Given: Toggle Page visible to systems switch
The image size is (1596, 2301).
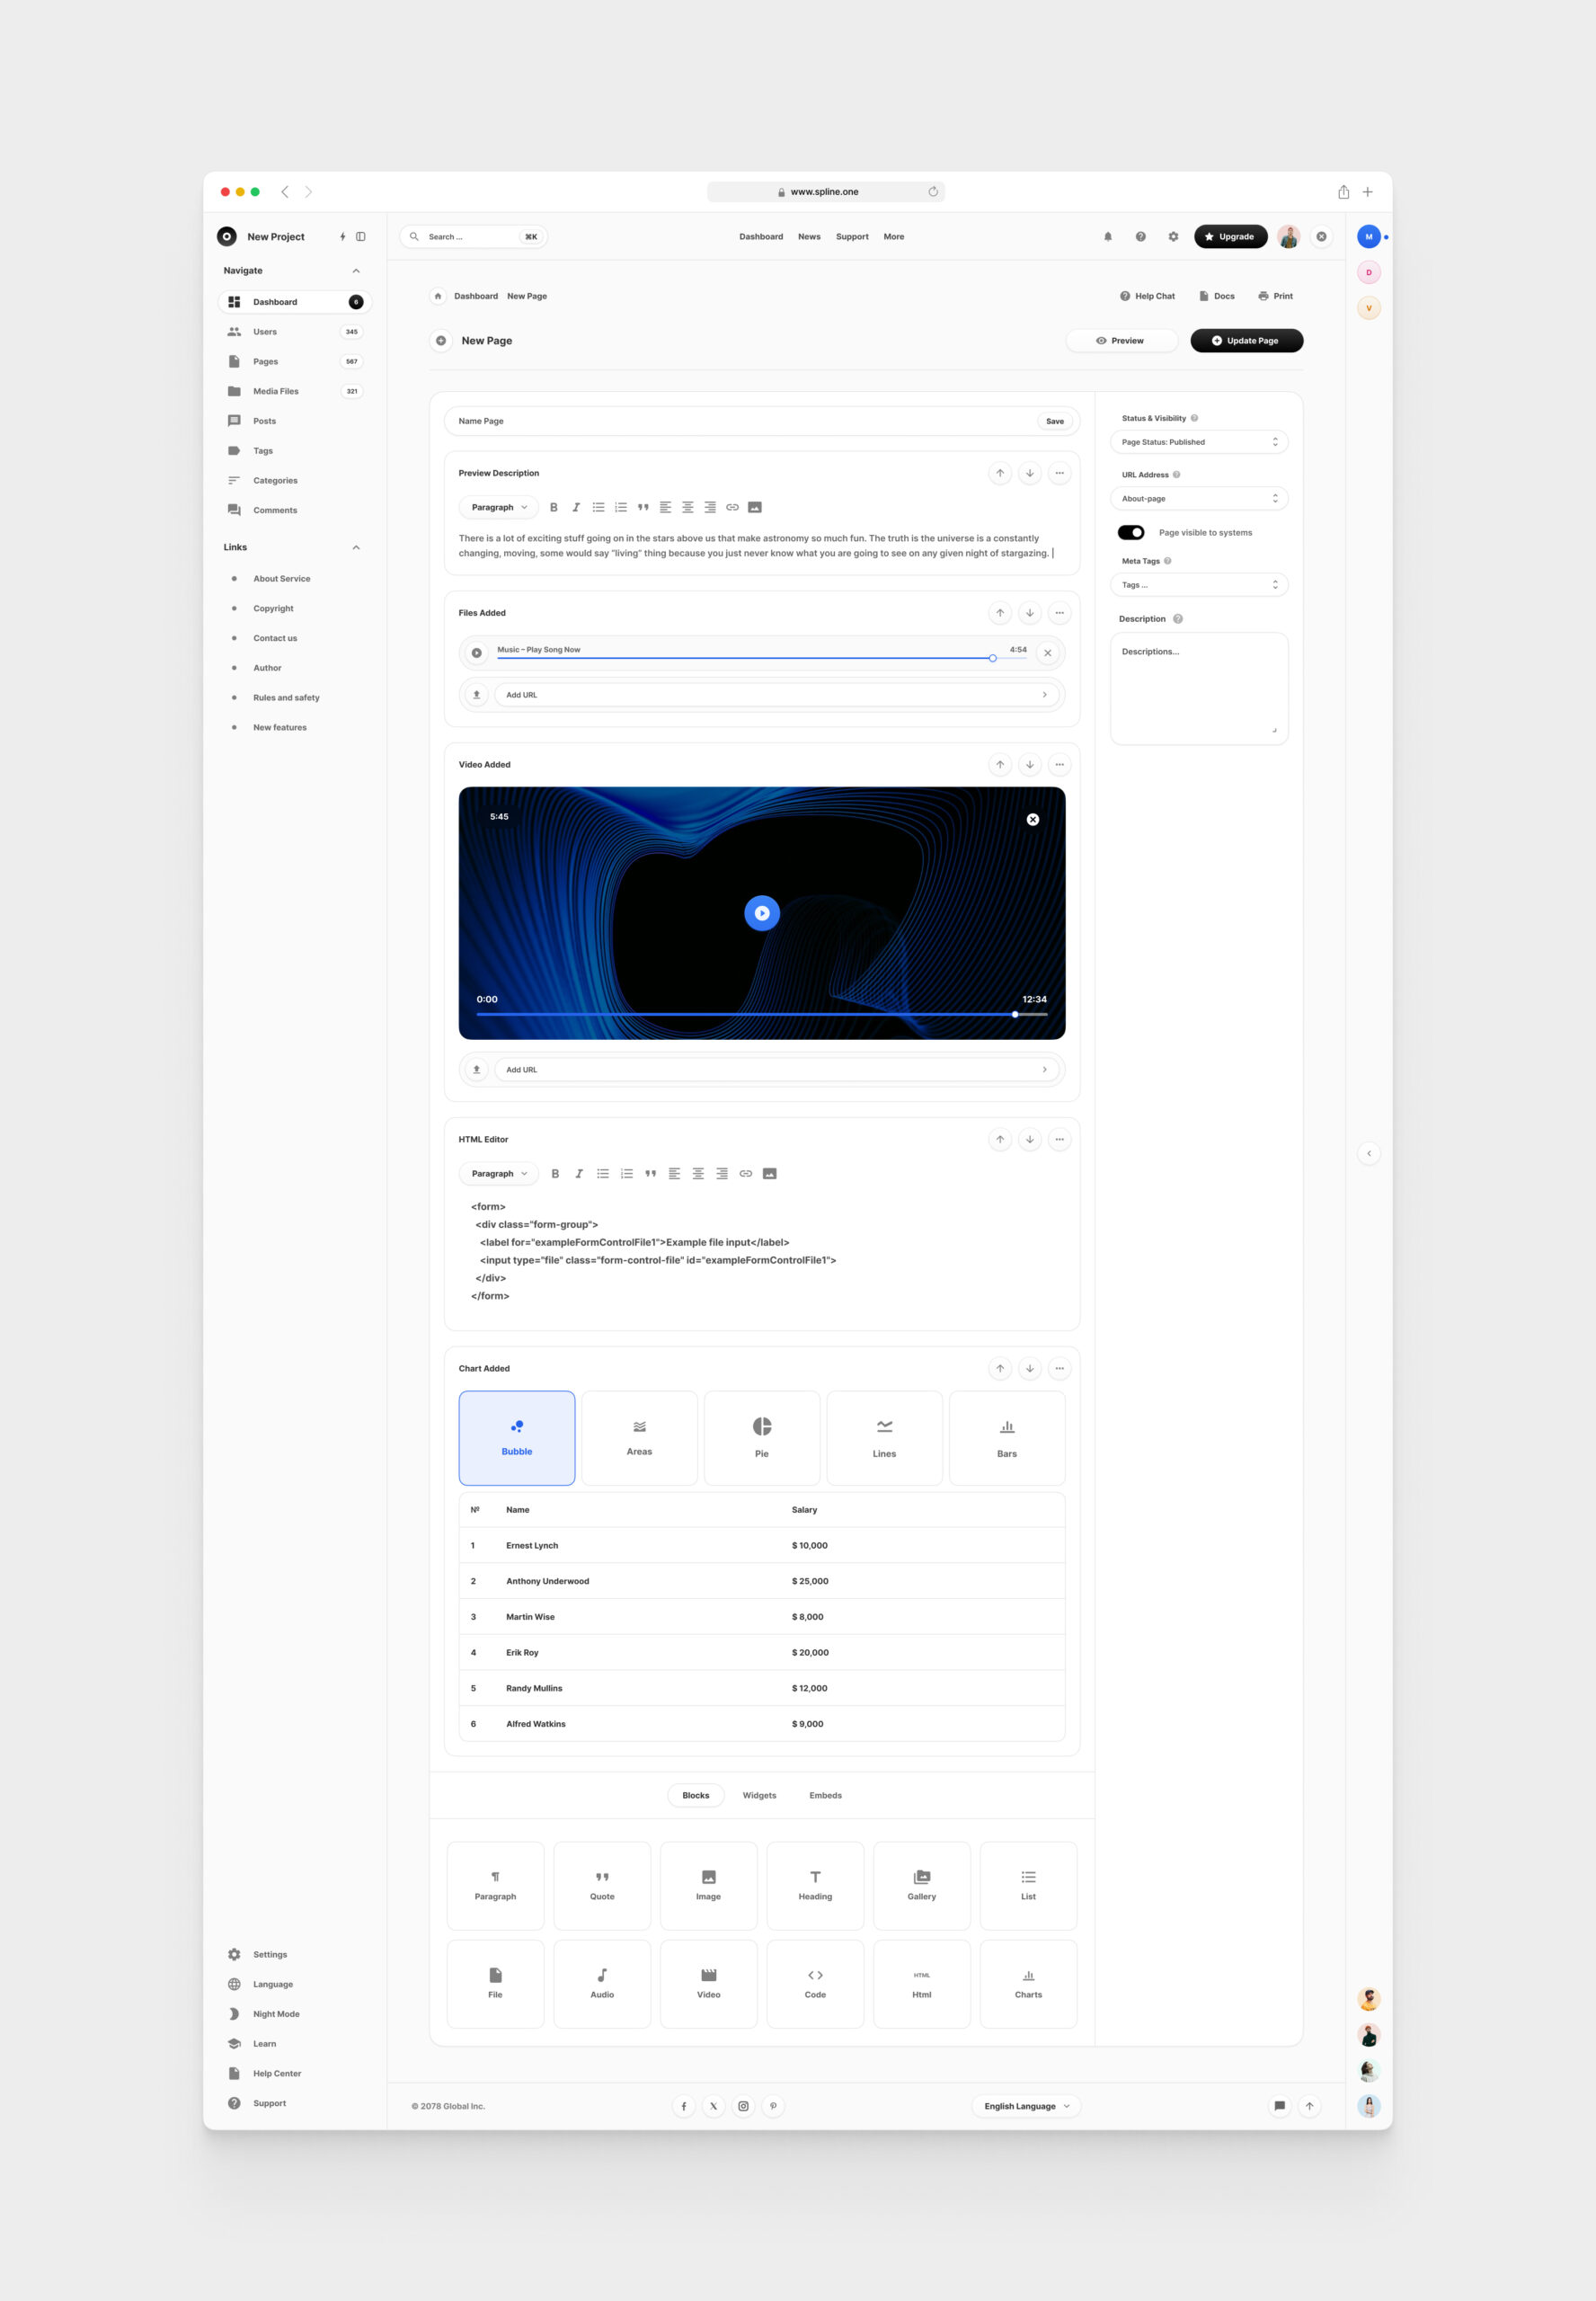Looking at the screenshot, I should click(x=1131, y=532).
